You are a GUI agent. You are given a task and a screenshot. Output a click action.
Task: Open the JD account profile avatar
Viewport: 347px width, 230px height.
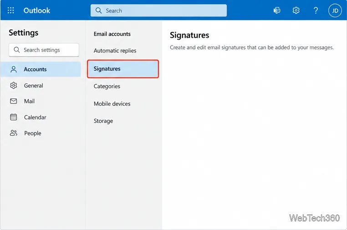click(335, 10)
